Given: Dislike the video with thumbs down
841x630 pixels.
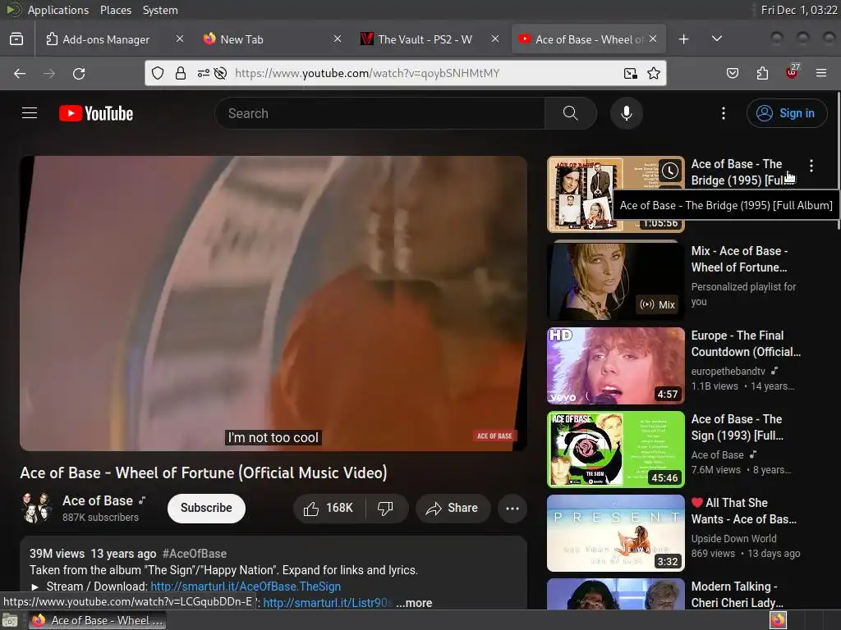Looking at the screenshot, I should [386, 508].
